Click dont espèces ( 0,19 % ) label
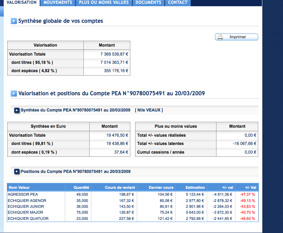The image size is (283, 233). (34, 152)
